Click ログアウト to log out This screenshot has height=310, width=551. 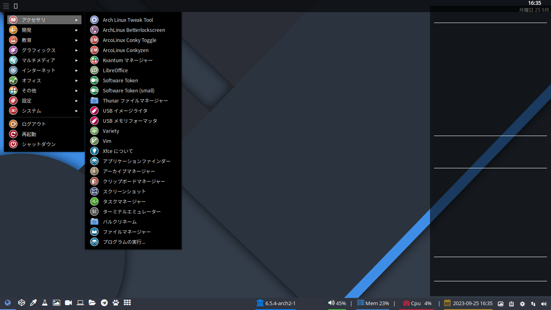(44, 124)
